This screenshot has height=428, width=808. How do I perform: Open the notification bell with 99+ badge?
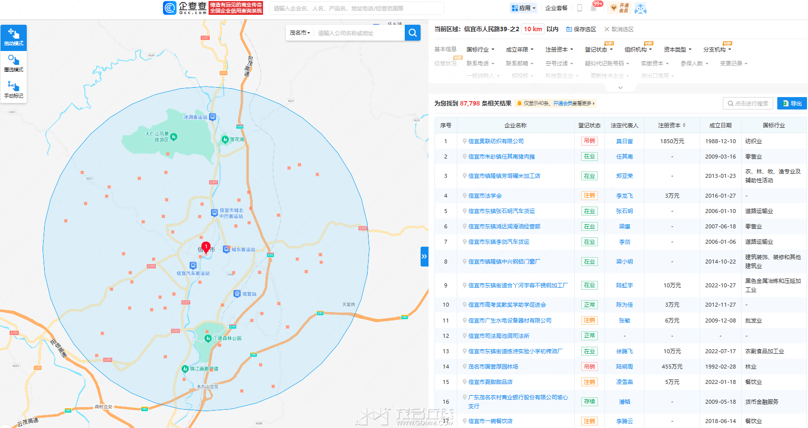[594, 8]
